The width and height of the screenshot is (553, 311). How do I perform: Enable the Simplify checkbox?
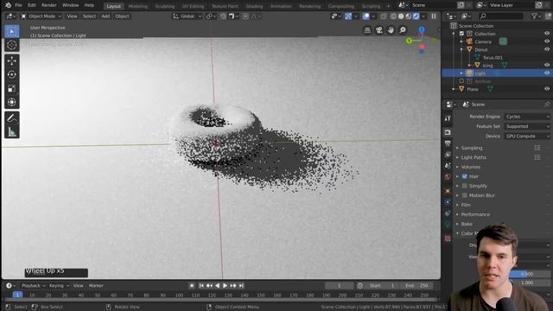tap(465, 186)
